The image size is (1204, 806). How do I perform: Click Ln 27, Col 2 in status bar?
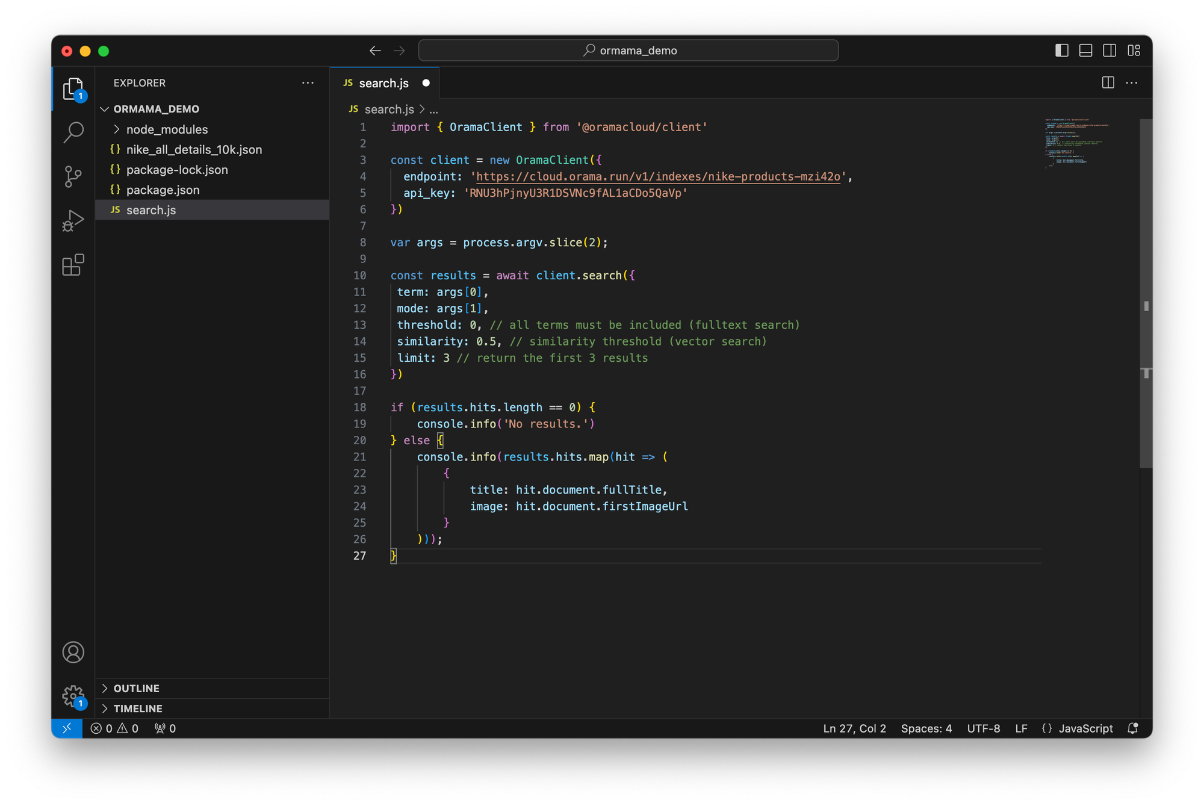[x=854, y=728]
